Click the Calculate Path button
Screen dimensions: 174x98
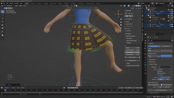[x=154, y=85]
